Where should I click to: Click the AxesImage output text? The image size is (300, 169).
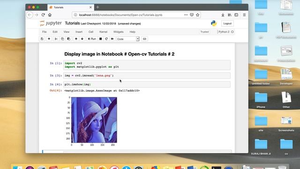[x=102, y=91]
